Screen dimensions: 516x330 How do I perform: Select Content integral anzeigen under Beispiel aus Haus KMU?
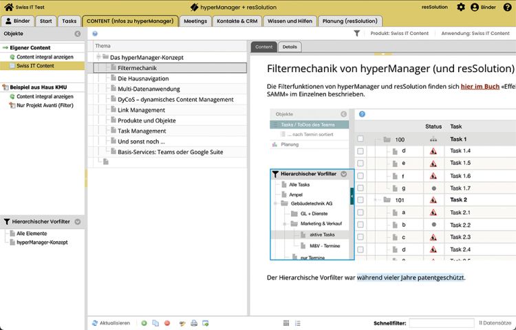[45, 96]
